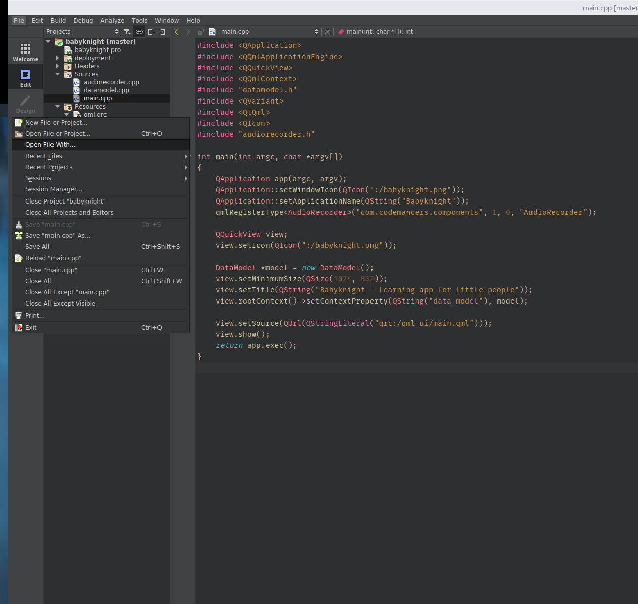Toggle synchronize with editor link icon
Viewport: 638px width, 604px height.
pyautogui.click(x=139, y=32)
